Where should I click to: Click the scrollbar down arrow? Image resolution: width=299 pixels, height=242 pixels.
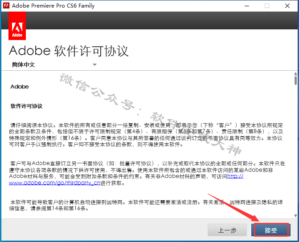pos(295,216)
